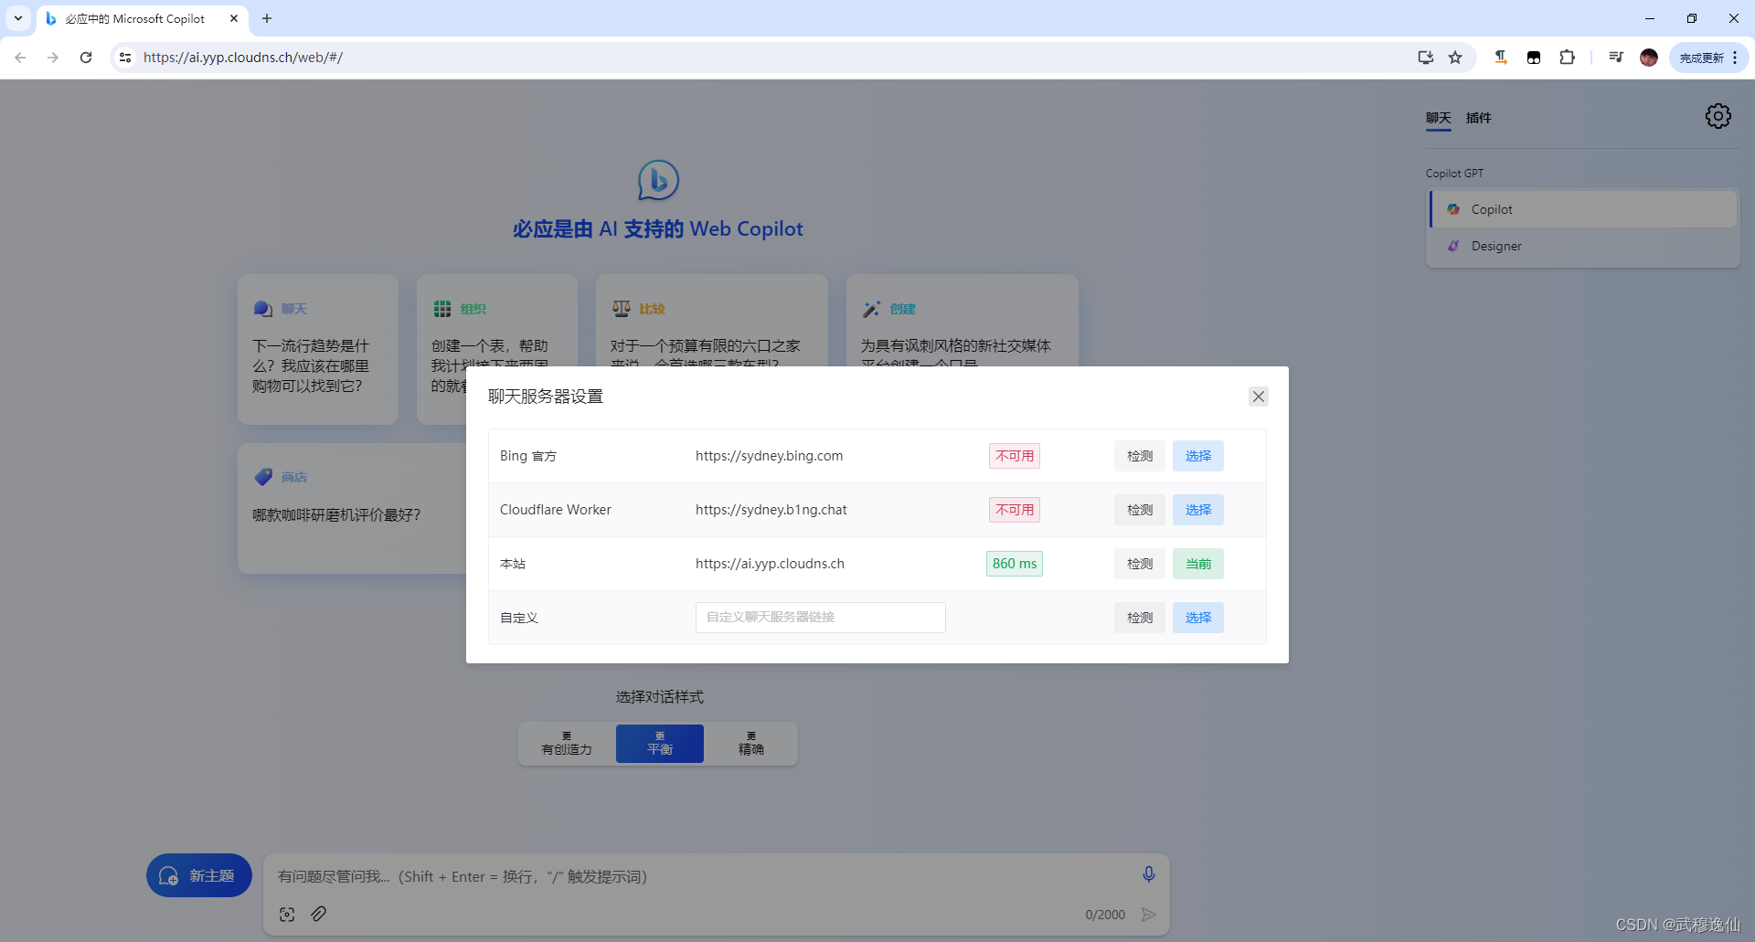Click the send message arrow icon
Screen dimensions: 1755x942
pyautogui.click(x=1149, y=914)
